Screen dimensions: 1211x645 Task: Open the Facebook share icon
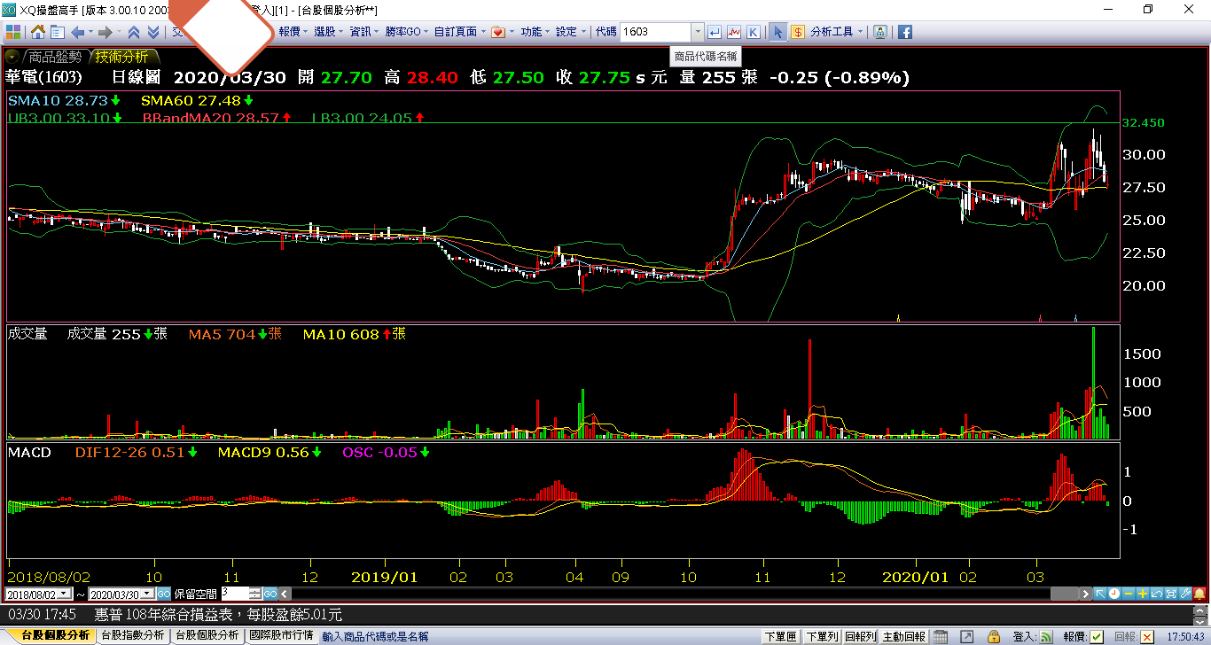click(905, 32)
